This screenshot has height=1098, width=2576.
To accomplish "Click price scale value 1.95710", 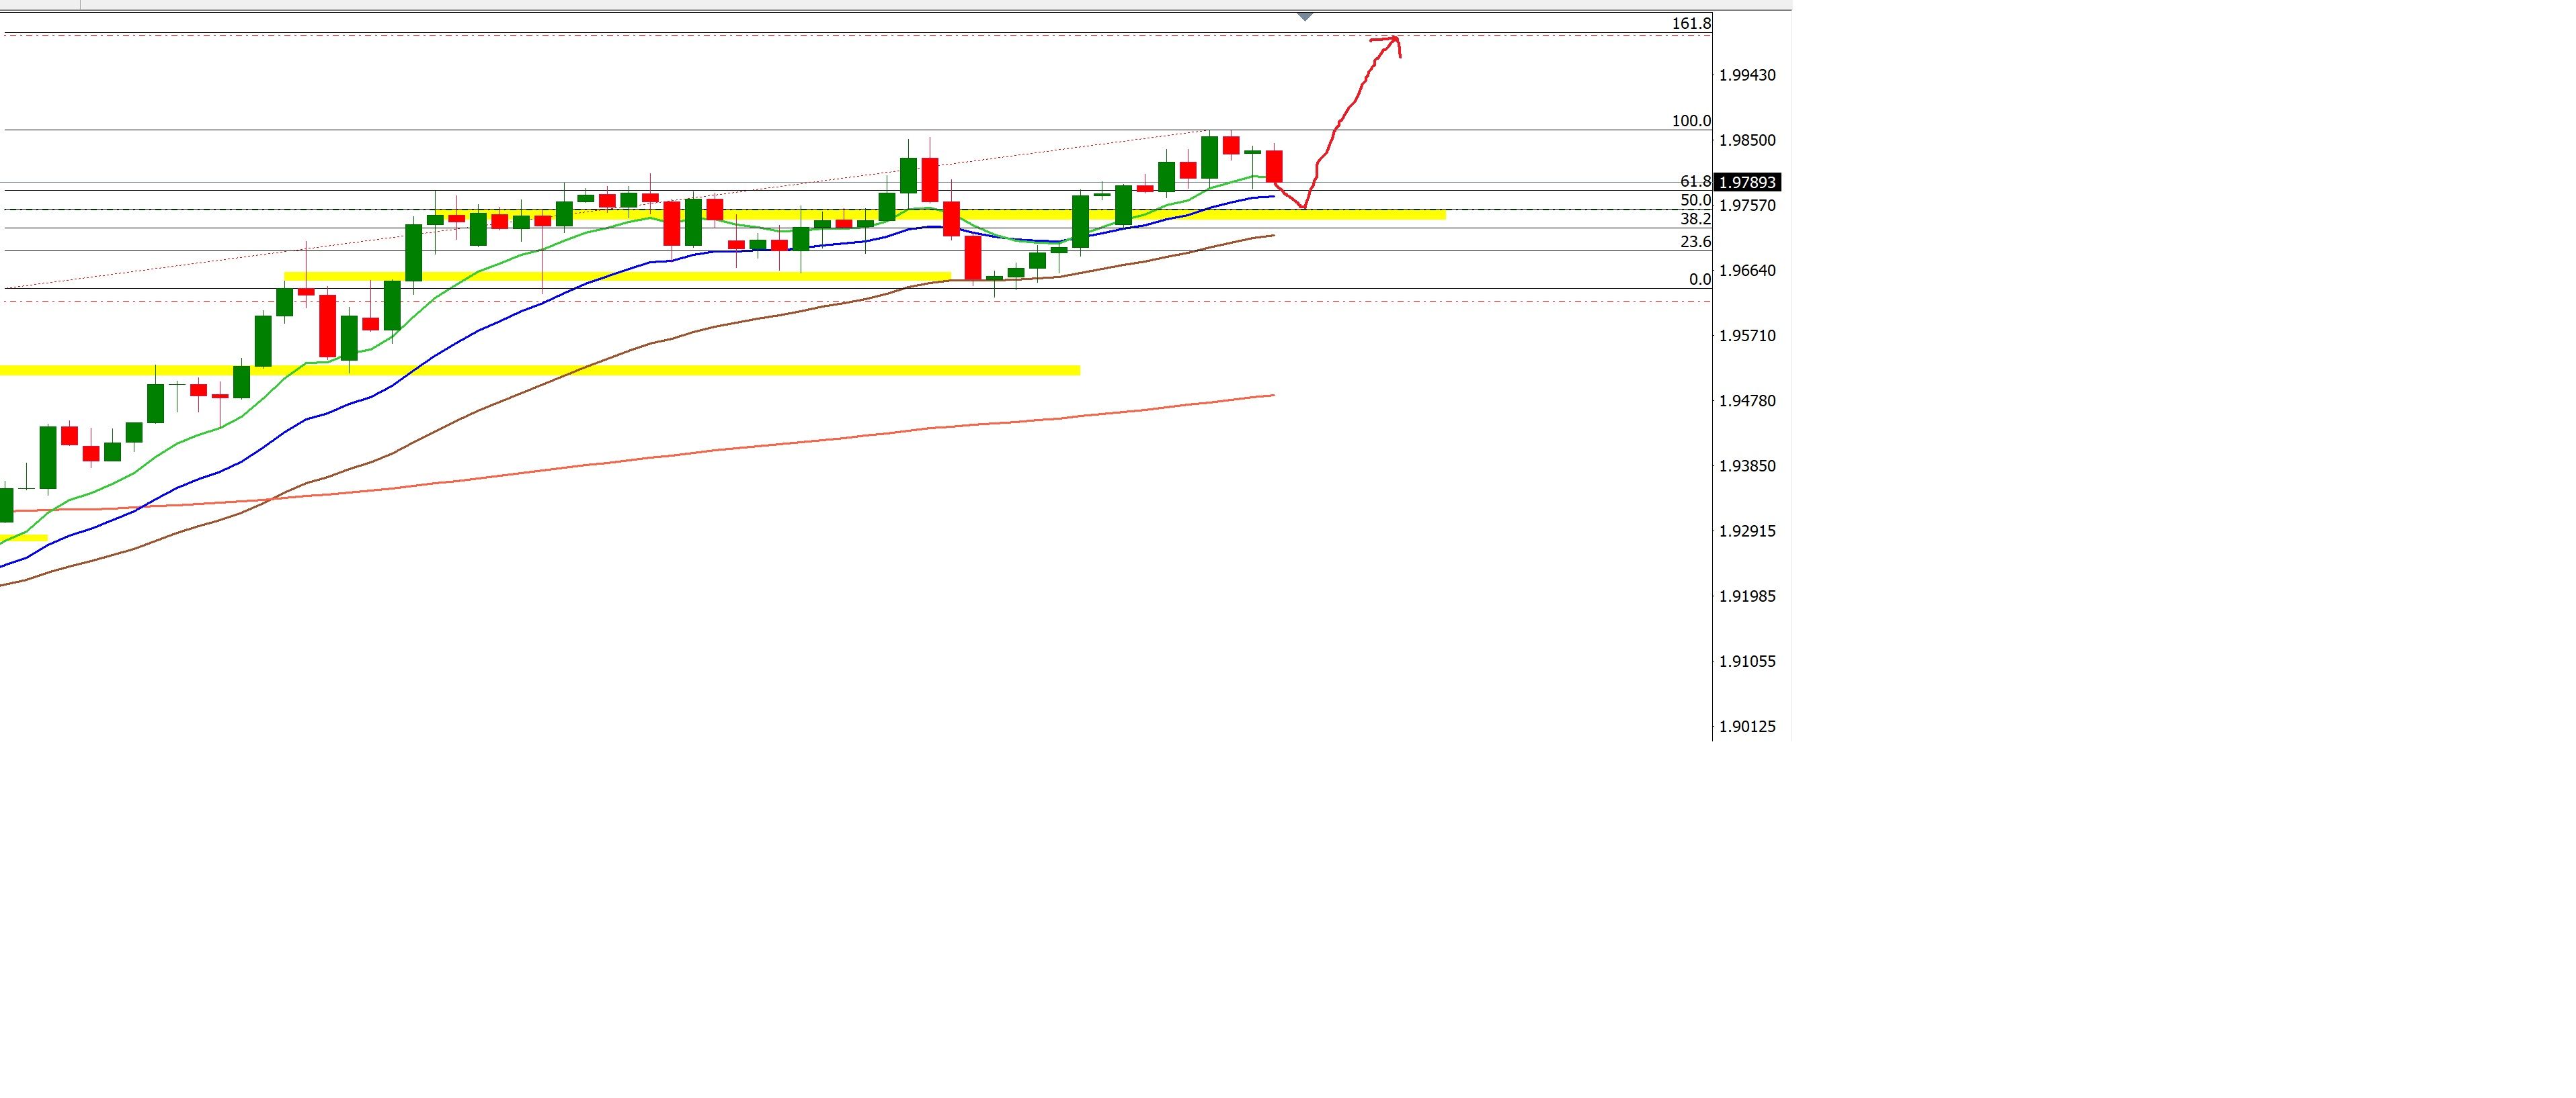I will (1747, 336).
